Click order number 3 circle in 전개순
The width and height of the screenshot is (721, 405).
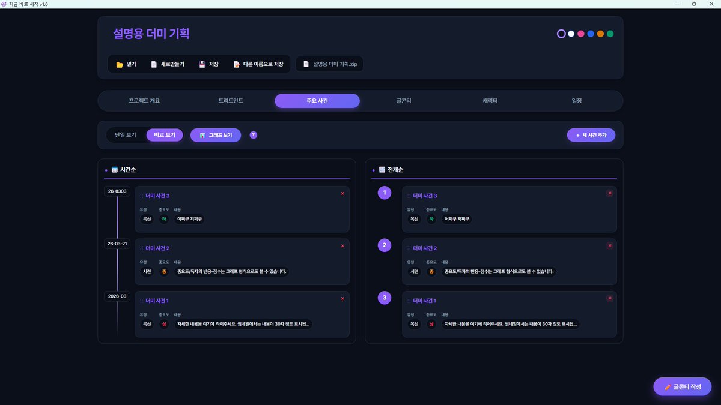point(384,298)
